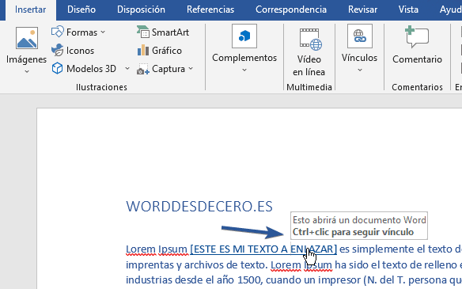Open the Captura dropdown arrow
462x289 pixels.
pyautogui.click(x=191, y=68)
